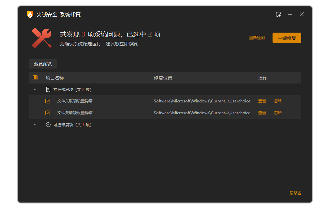Close the system repair window
Viewport: 326px width, 212px height.
pyautogui.click(x=302, y=14)
